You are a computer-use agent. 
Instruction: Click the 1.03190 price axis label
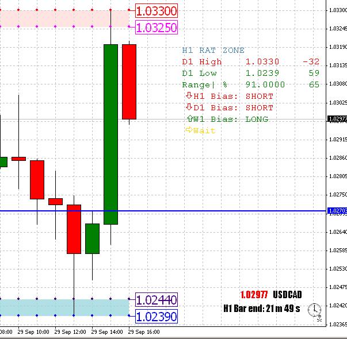(338, 47)
